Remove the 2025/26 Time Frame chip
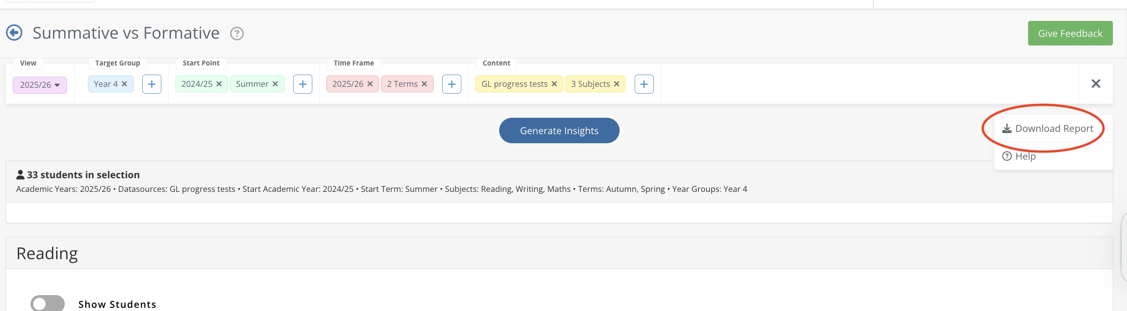This screenshot has height=311, width=1127. coord(370,84)
